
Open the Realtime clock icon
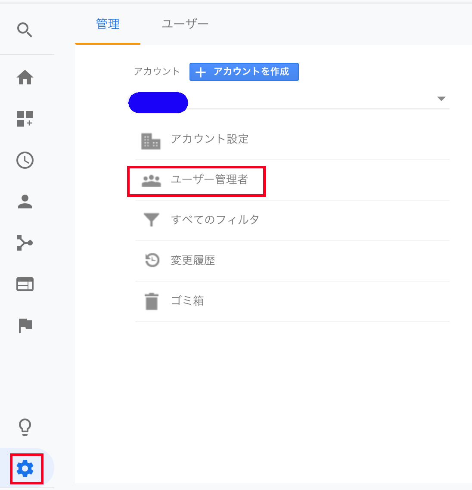[x=25, y=160]
